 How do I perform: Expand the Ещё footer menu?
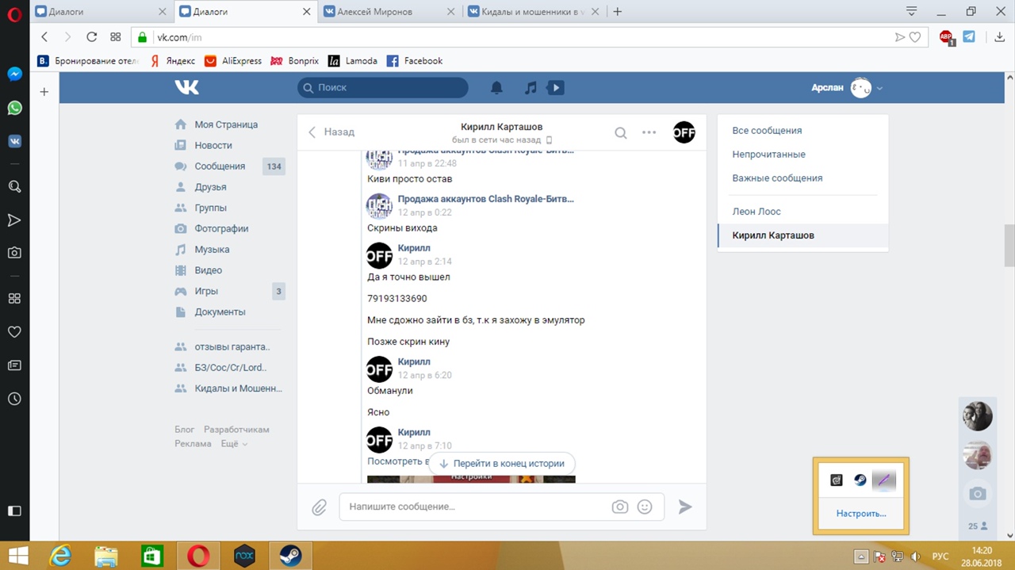point(234,444)
